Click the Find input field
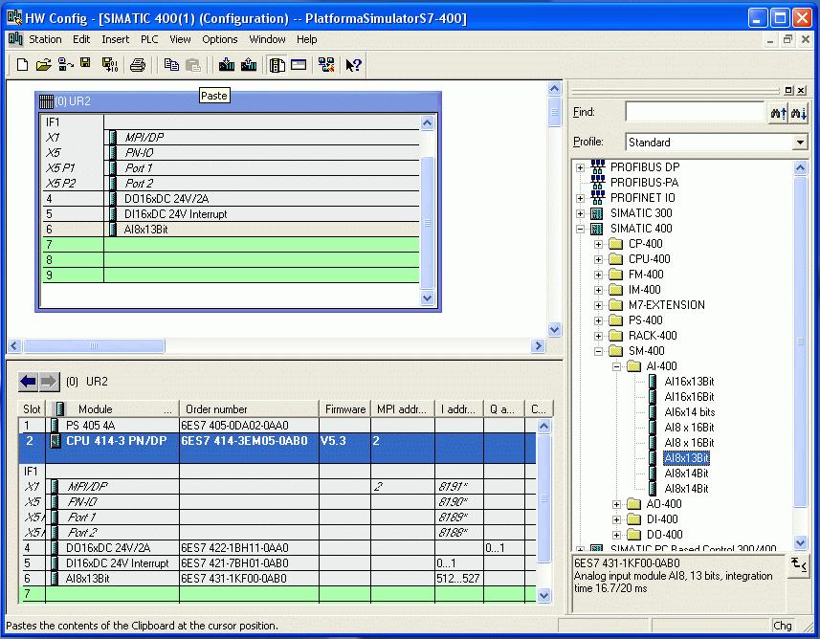The image size is (820, 639). (695, 112)
